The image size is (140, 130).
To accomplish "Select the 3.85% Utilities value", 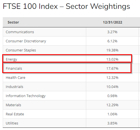I will [x=112, y=123].
